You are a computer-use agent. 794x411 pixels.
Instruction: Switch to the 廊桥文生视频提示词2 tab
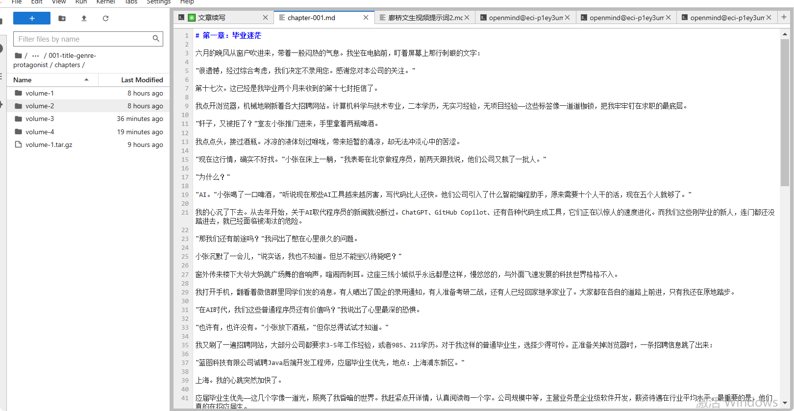click(425, 18)
